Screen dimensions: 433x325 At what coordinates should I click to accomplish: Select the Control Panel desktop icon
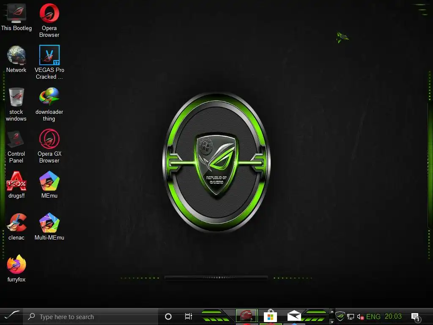(x=16, y=146)
